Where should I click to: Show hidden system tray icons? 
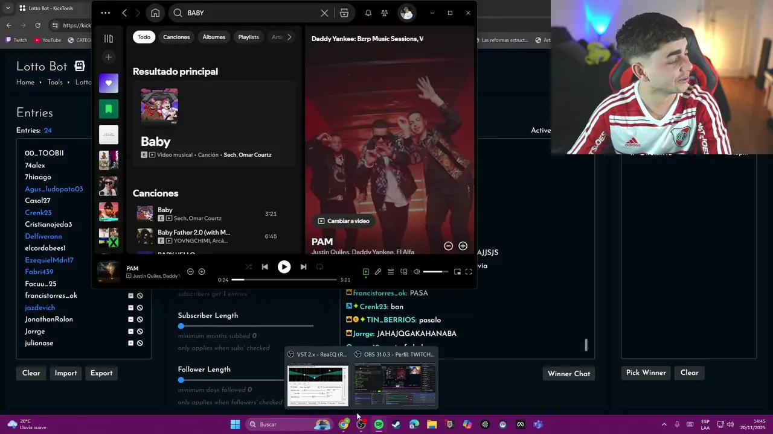point(664,424)
